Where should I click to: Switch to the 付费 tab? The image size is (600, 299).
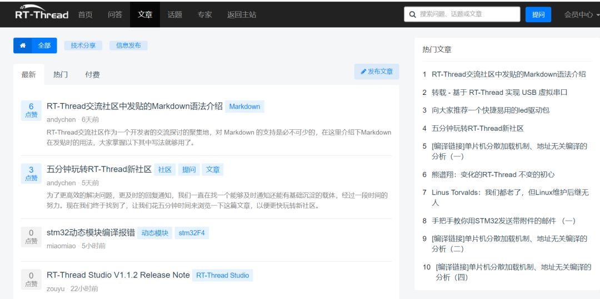[93, 74]
